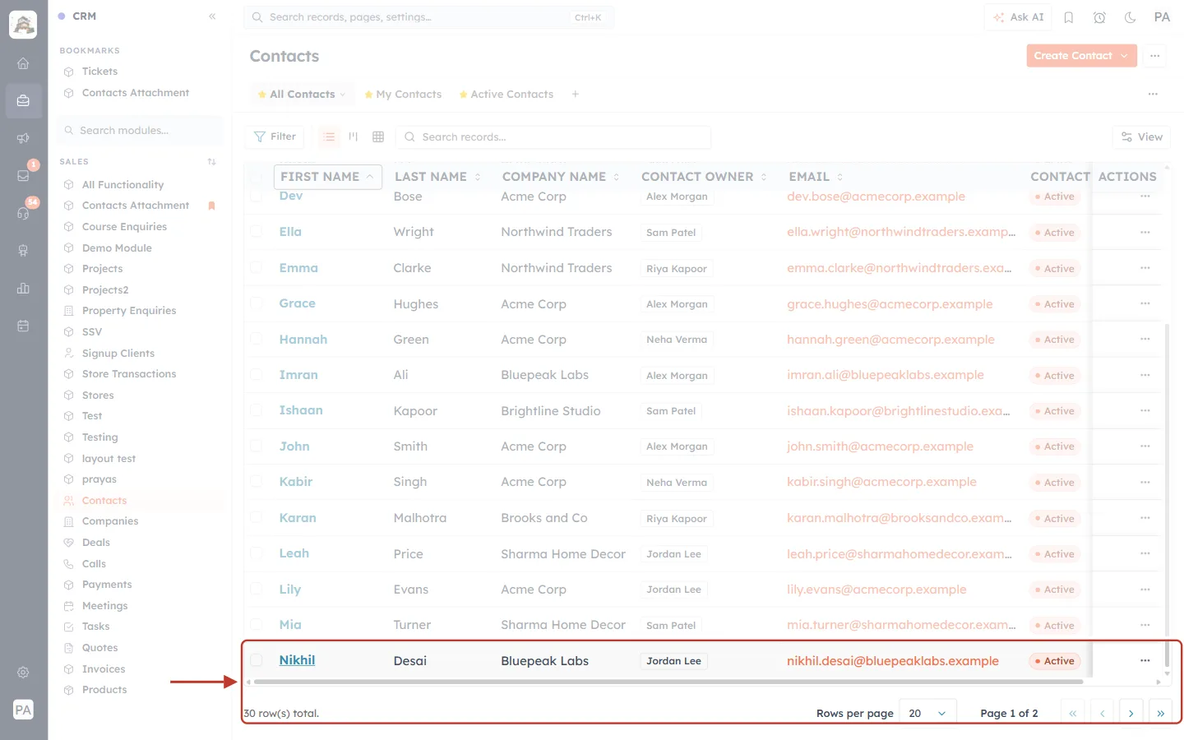
Task: Open reminders alarm clock icon
Action: click(x=1099, y=17)
